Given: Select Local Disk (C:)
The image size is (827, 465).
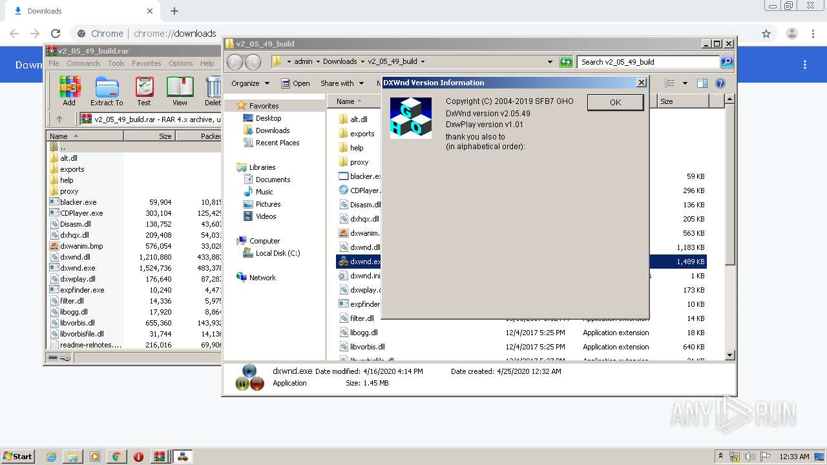Looking at the screenshot, I should pyautogui.click(x=272, y=253).
